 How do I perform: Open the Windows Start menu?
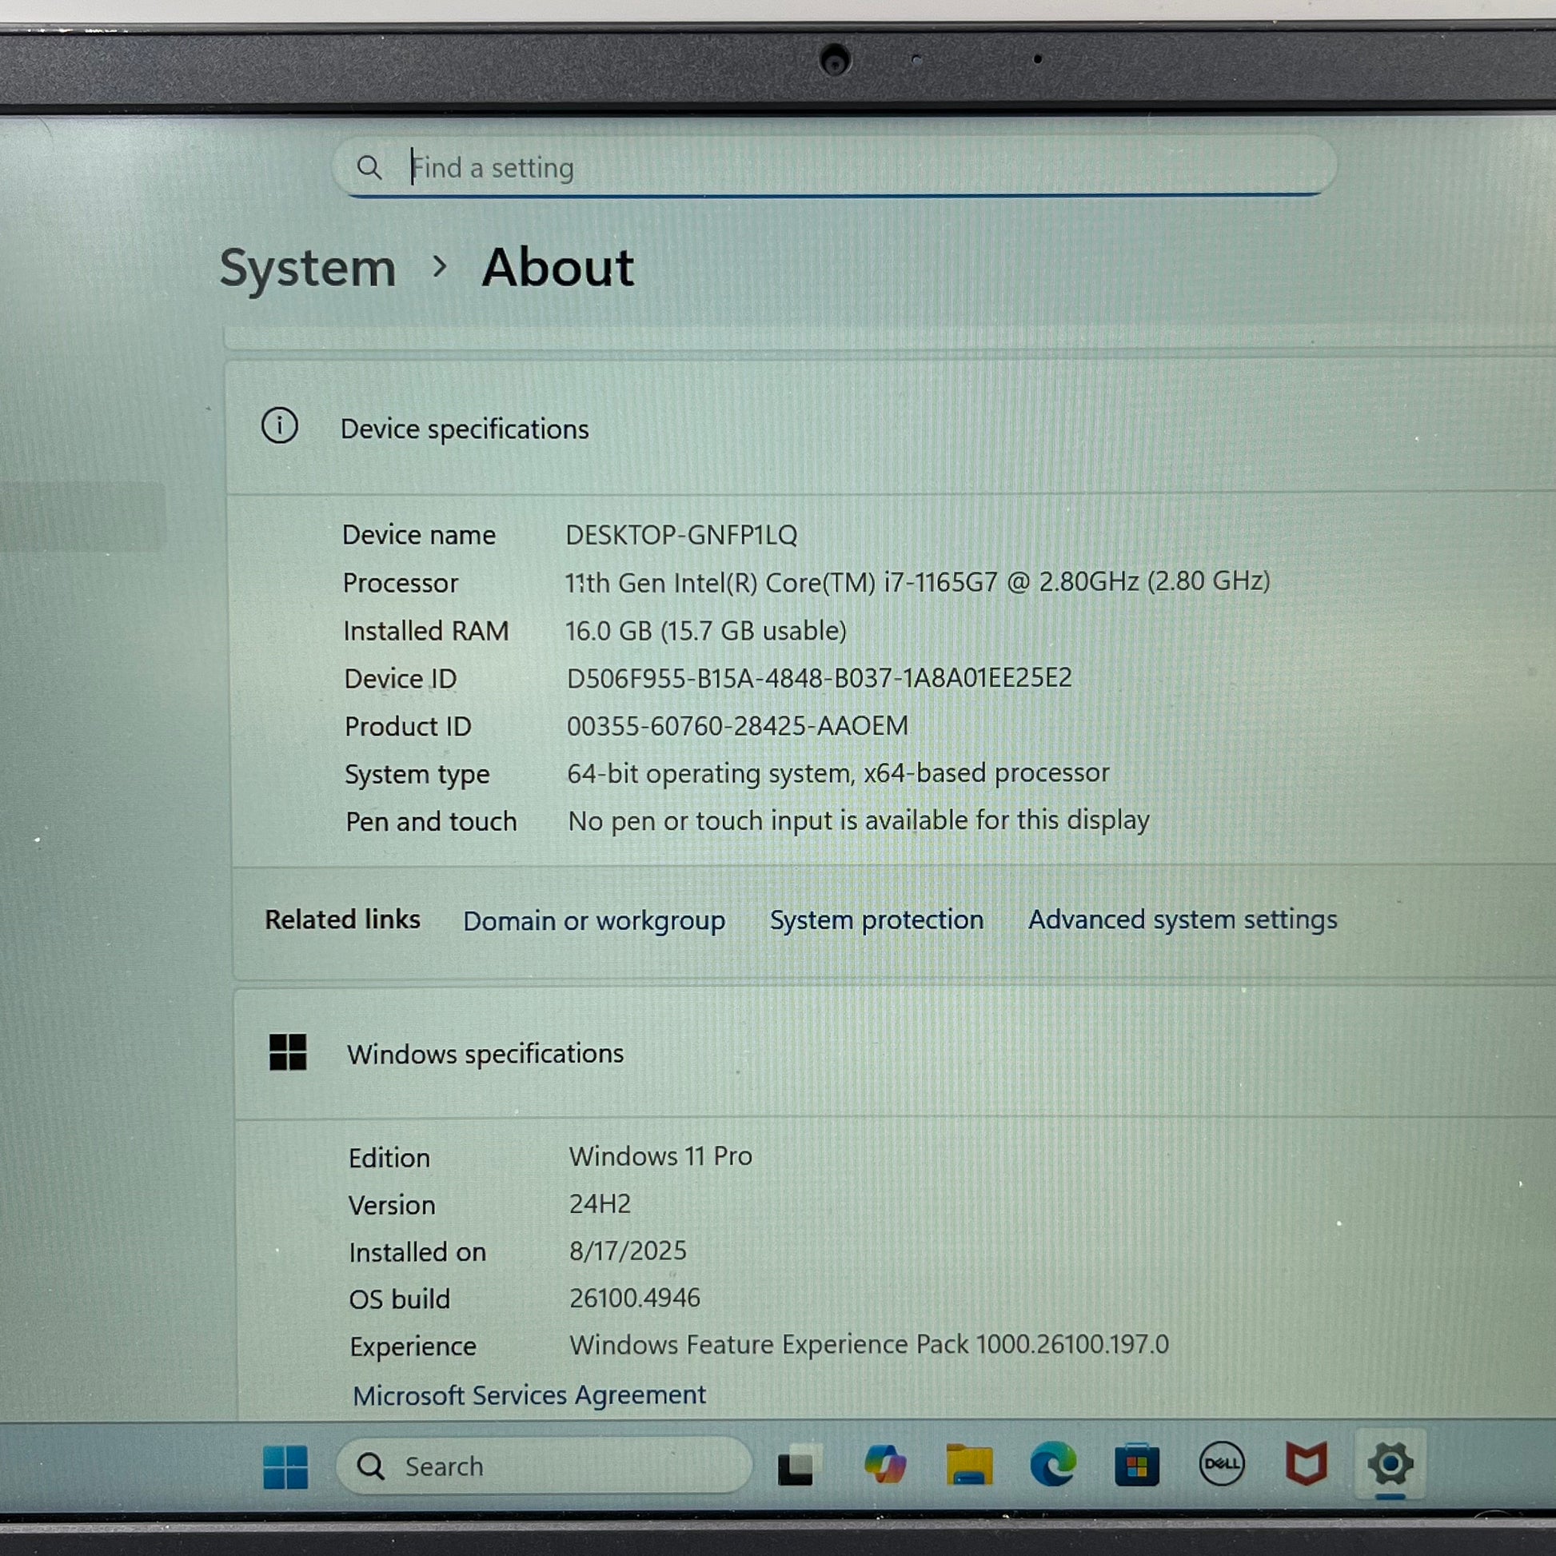pos(285,1466)
